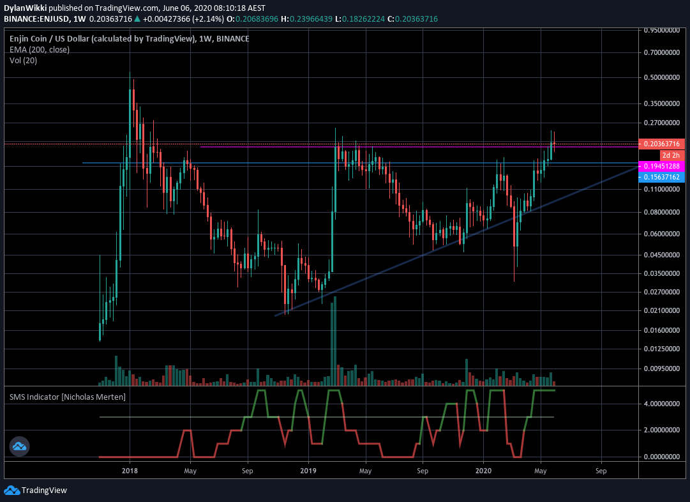This screenshot has width=690, height=502.
Task: Click the blue price label 0.15637162
Action: point(661,177)
